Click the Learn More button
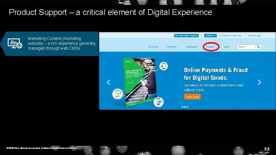This screenshot has width=276, height=155. [x=192, y=97]
